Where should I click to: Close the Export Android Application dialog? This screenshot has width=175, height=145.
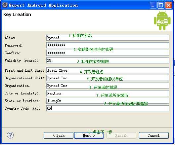[168, 5]
